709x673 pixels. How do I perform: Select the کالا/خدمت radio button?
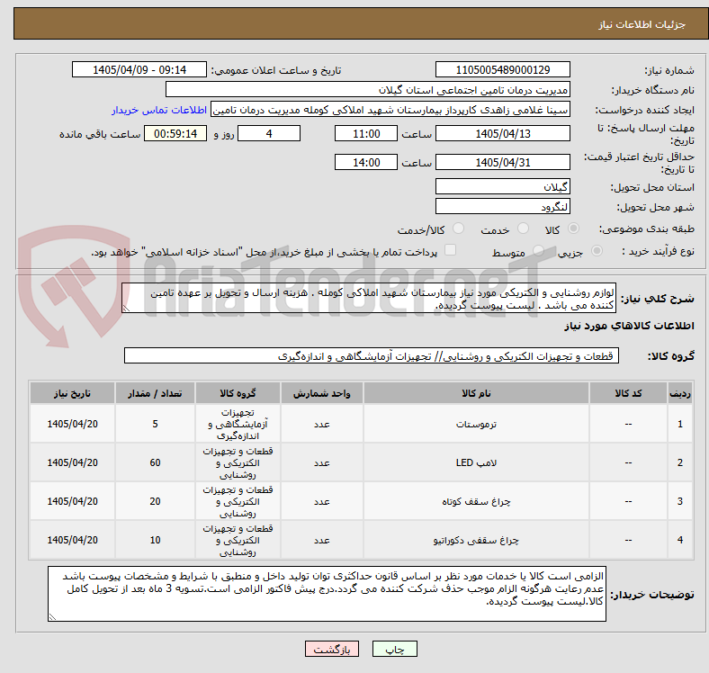coord(459,229)
